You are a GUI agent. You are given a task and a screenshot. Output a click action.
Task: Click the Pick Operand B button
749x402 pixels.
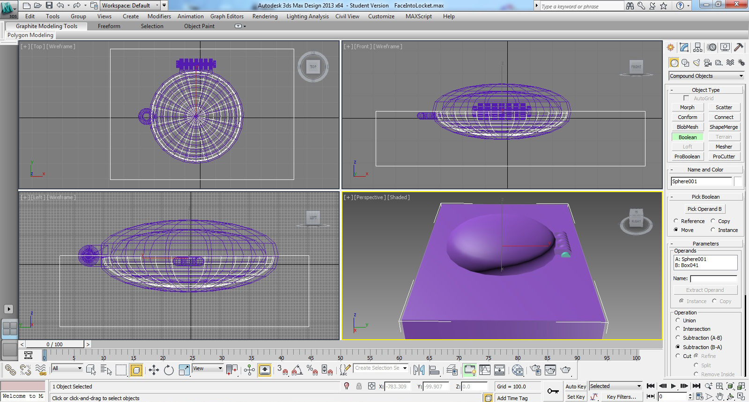(x=704, y=209)
